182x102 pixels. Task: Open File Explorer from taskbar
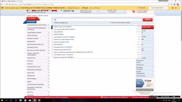point(20,100)
